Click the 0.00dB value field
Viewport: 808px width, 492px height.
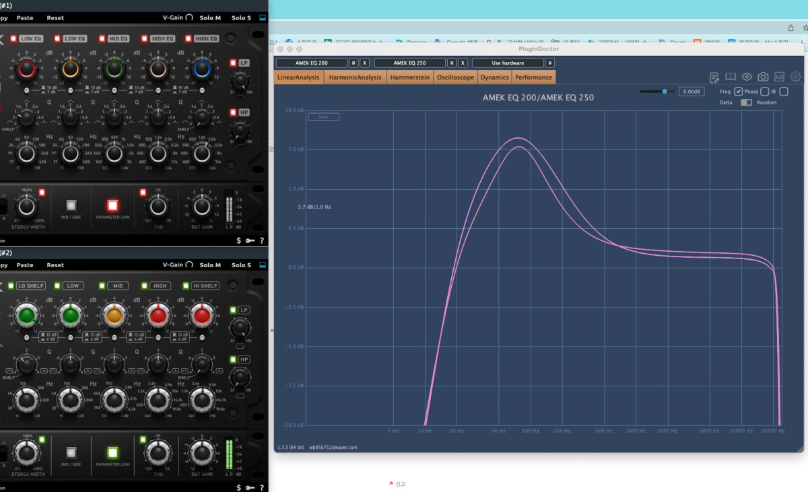(x=692, y=92)
